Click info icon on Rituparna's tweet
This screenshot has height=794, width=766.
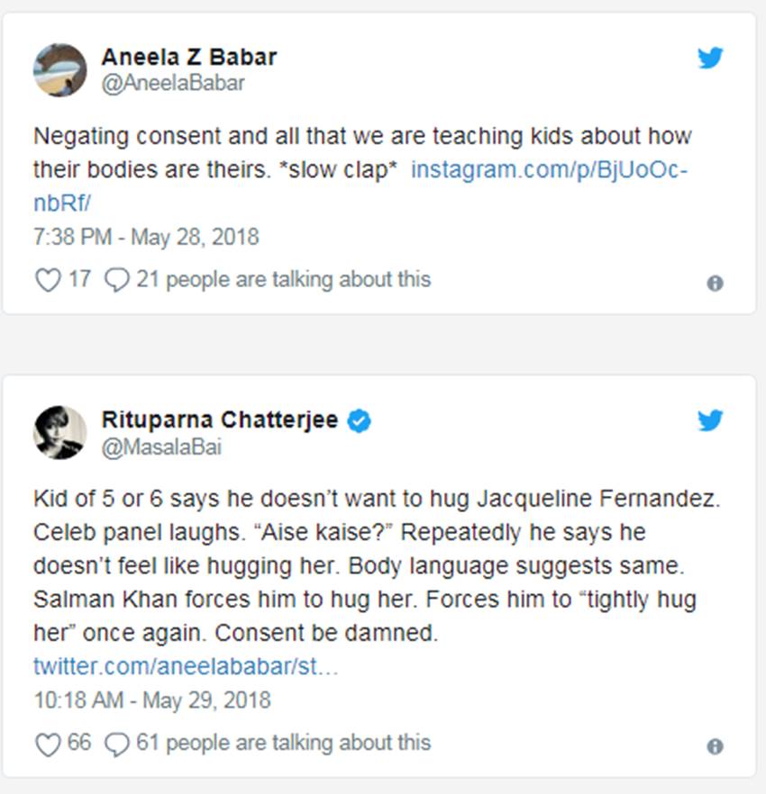(715, 746)
